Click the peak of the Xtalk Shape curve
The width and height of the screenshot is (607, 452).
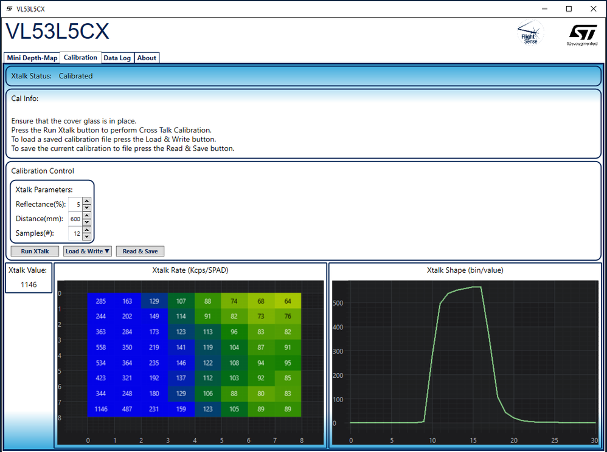pos(477,287)
